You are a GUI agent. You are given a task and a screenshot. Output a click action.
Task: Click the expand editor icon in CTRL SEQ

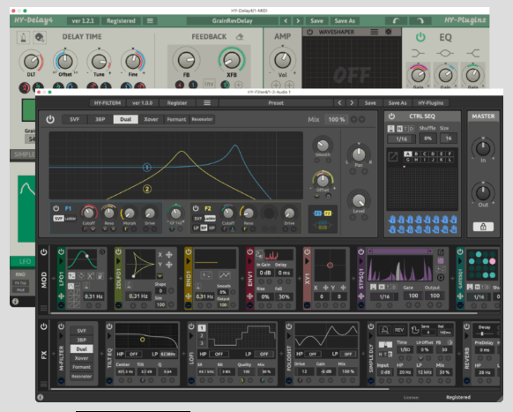393,156
